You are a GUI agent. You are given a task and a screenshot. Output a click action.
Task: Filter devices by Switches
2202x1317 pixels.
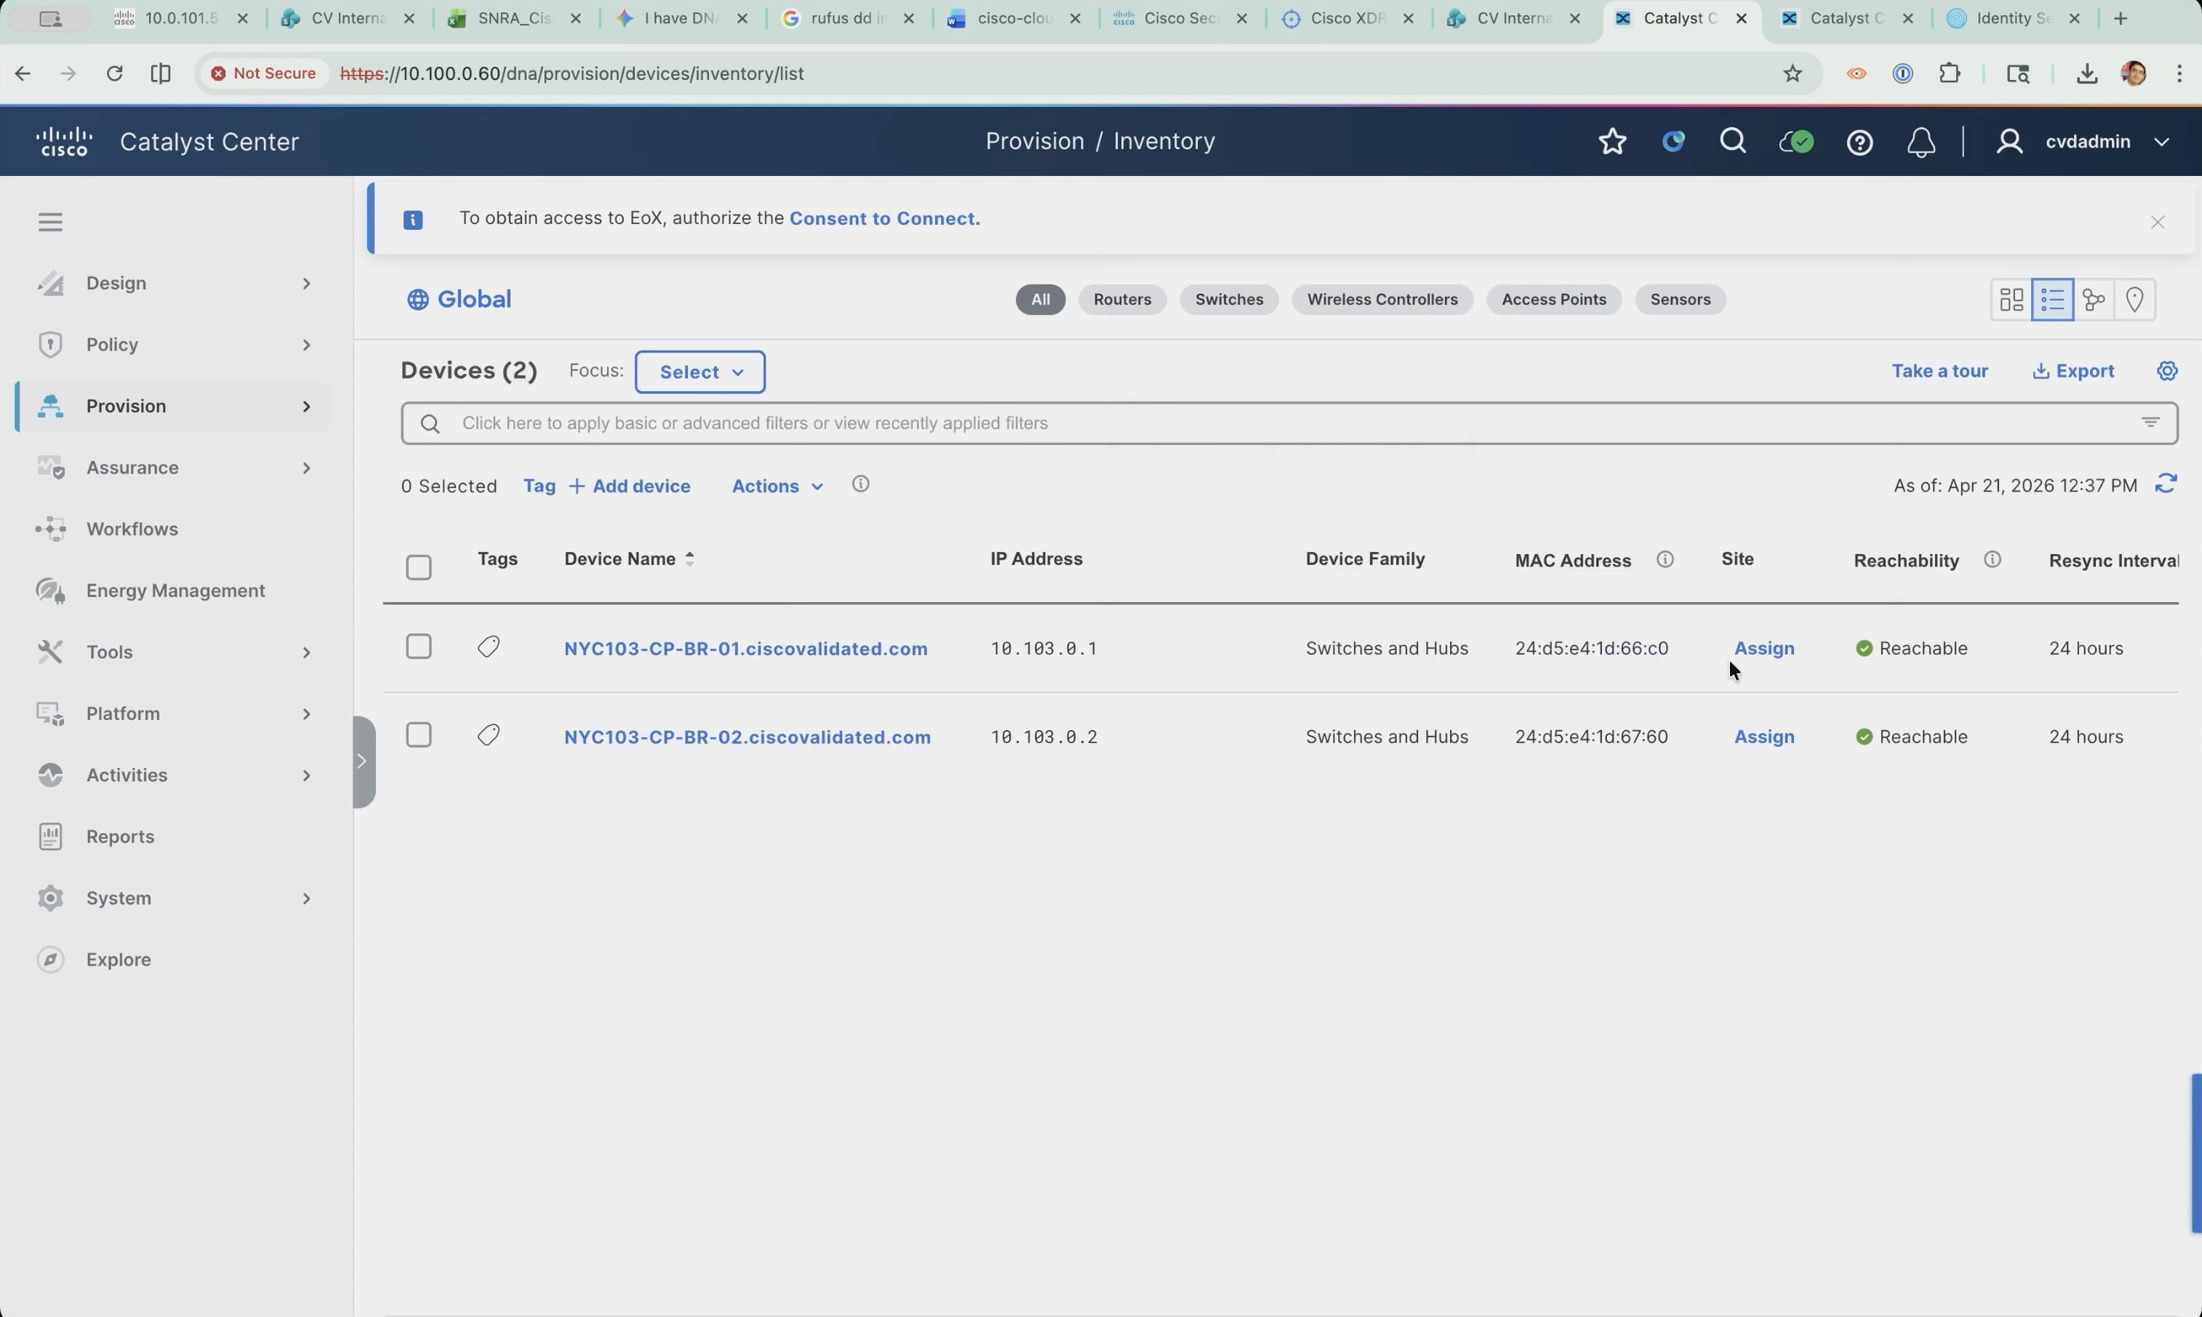tap(1229, 300)
